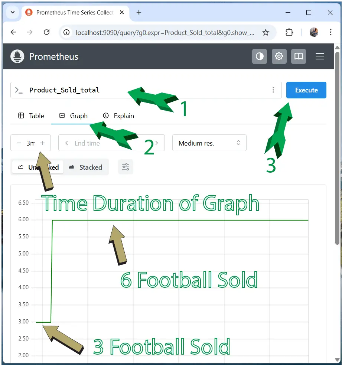Click the back chevron next to End time
The height and width of the screenshot is (365, 342).
pos(66,143)
